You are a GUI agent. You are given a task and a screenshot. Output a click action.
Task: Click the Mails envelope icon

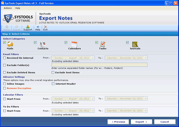click(x=10, y=44)
